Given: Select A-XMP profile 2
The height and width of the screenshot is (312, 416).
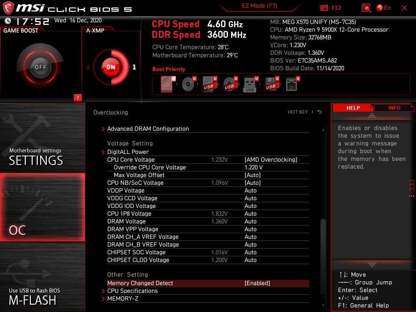Looking at the screenshot, I should click(x=88, y=67).
